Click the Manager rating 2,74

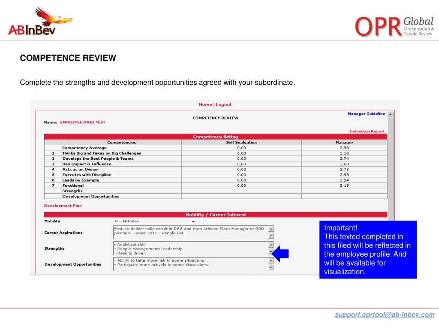(344, 159)
